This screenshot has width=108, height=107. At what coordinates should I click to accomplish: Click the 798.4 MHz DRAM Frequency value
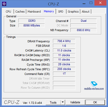coord(64,41)
